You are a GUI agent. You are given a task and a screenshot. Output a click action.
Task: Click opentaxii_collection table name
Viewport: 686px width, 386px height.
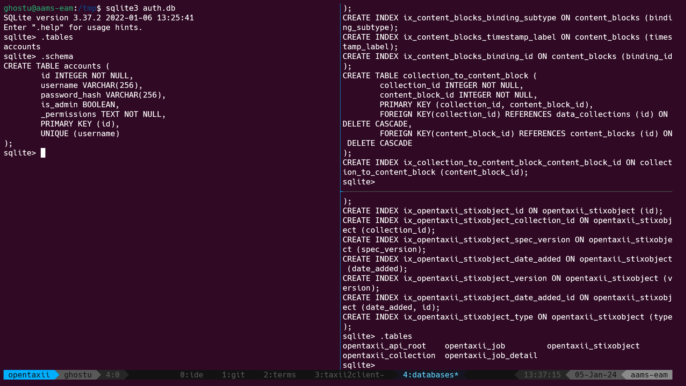tap(389, 356)
